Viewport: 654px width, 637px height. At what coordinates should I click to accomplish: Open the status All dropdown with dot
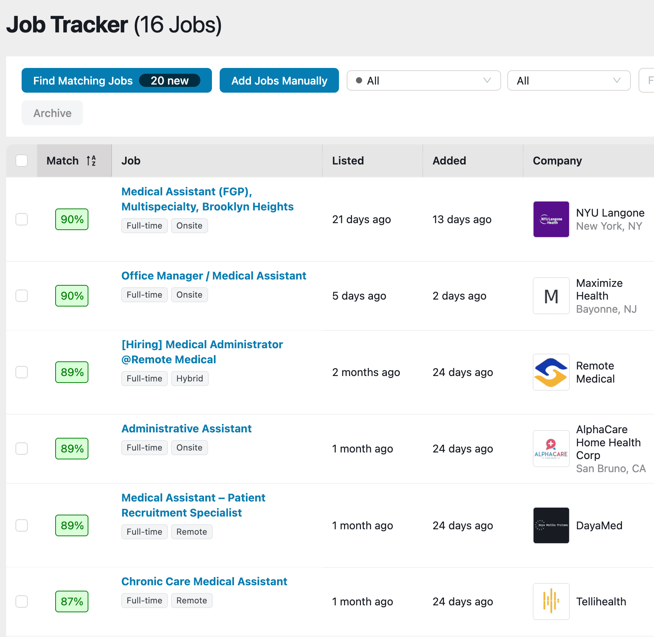pyautogui.click(x=424, y=81)
